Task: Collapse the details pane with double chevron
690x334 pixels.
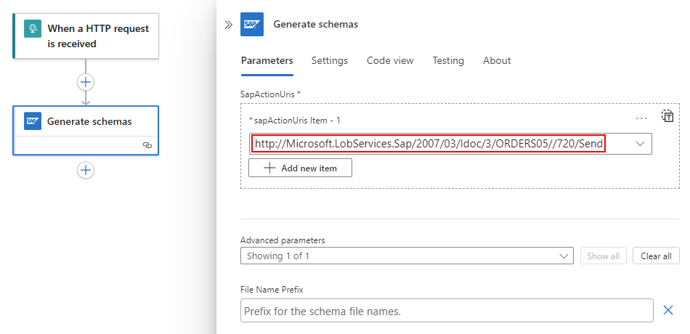Action: (228, 25)
